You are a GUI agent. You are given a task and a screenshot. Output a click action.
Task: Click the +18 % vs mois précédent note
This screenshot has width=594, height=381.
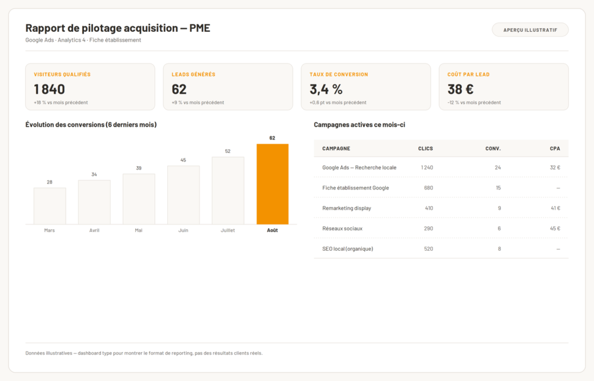[x=60, y=102]
